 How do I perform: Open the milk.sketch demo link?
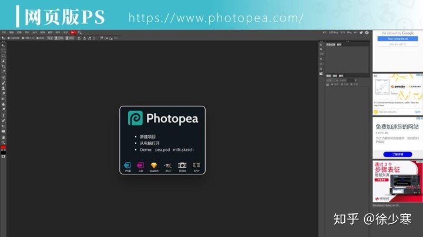click(183, 150)
